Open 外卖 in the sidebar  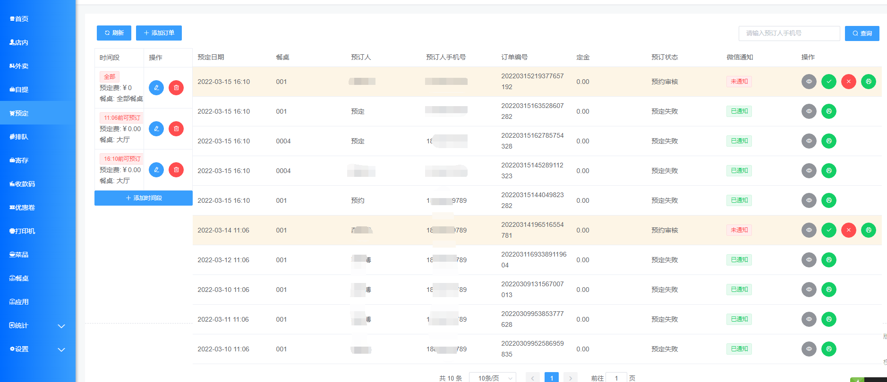[19, 66]
